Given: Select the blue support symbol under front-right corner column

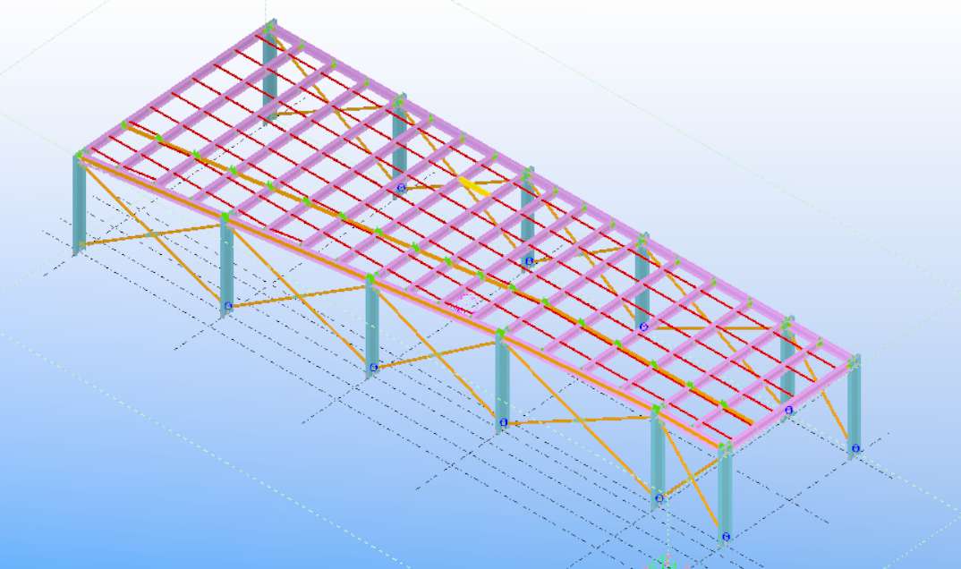Looking at the screenshot, I should [726, 537].
